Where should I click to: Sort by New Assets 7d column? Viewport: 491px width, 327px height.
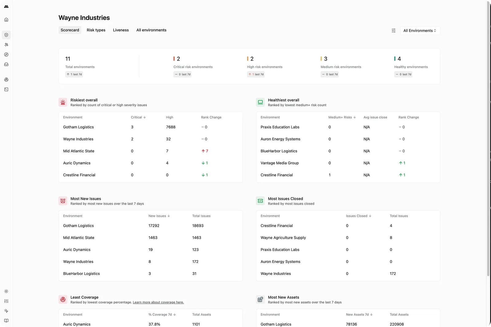359,315
